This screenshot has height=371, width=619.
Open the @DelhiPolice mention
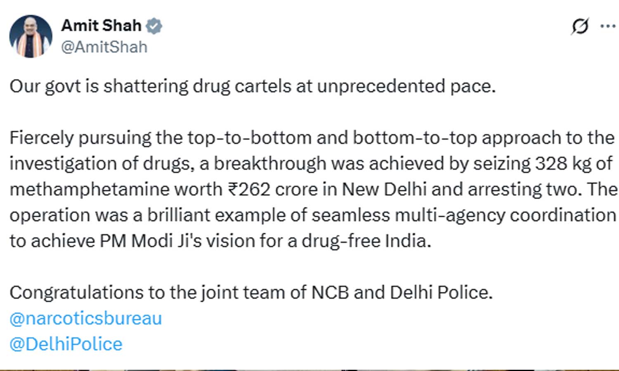[66, 344]
